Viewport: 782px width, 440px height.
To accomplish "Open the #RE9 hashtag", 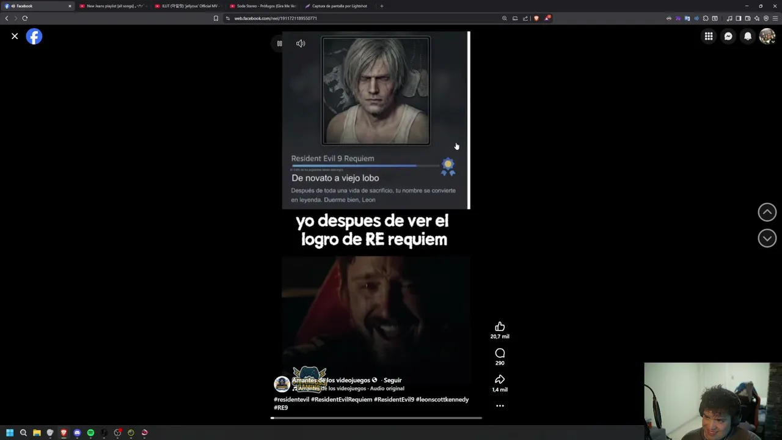I will 280,408.
